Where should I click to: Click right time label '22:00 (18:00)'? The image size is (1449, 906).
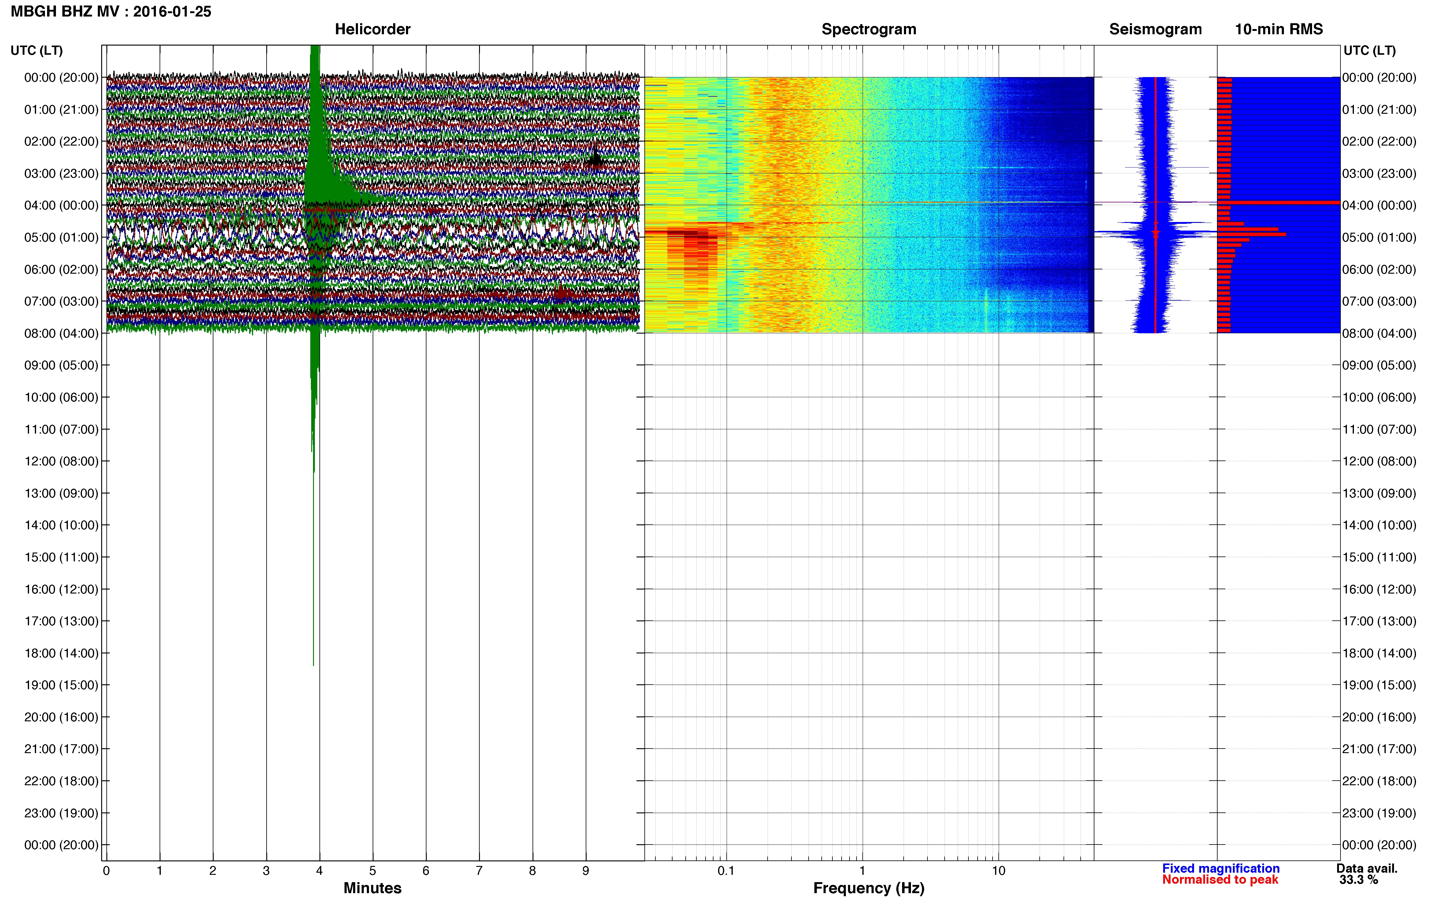click(1379, 781)
